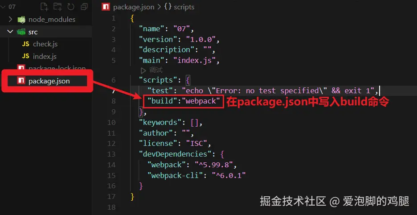The width and height of the screenshot is (417, 215).
Task: Click the New Folder icon in explorer header
Action: coord(57,7)
